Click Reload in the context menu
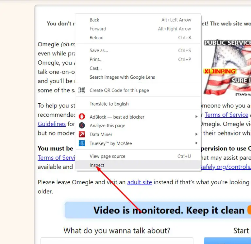Screen dimensions: 251x244 pyautogui.click(x=96, y=38)
